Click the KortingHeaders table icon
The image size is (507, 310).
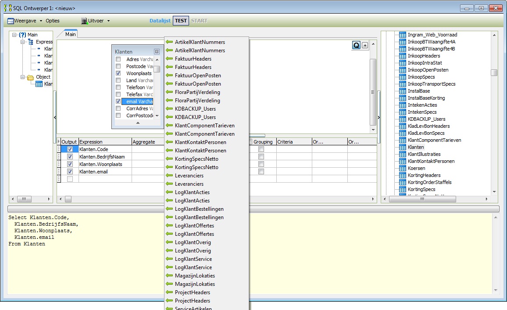point(402,175)
